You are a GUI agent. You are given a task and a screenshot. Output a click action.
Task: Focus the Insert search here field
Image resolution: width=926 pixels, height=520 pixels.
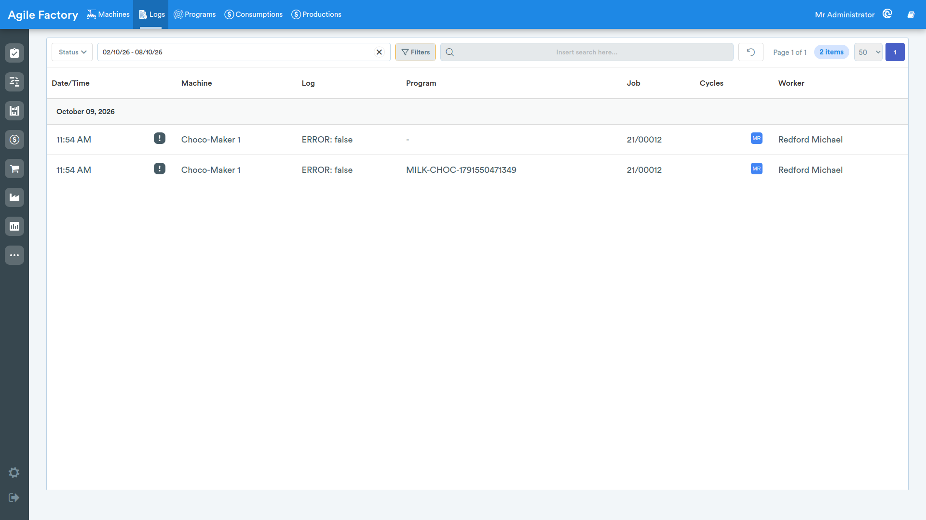(586, 52)
